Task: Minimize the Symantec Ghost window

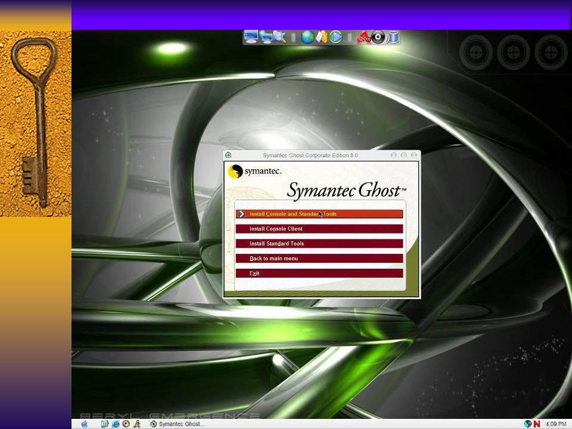Action: click(394, 155)
